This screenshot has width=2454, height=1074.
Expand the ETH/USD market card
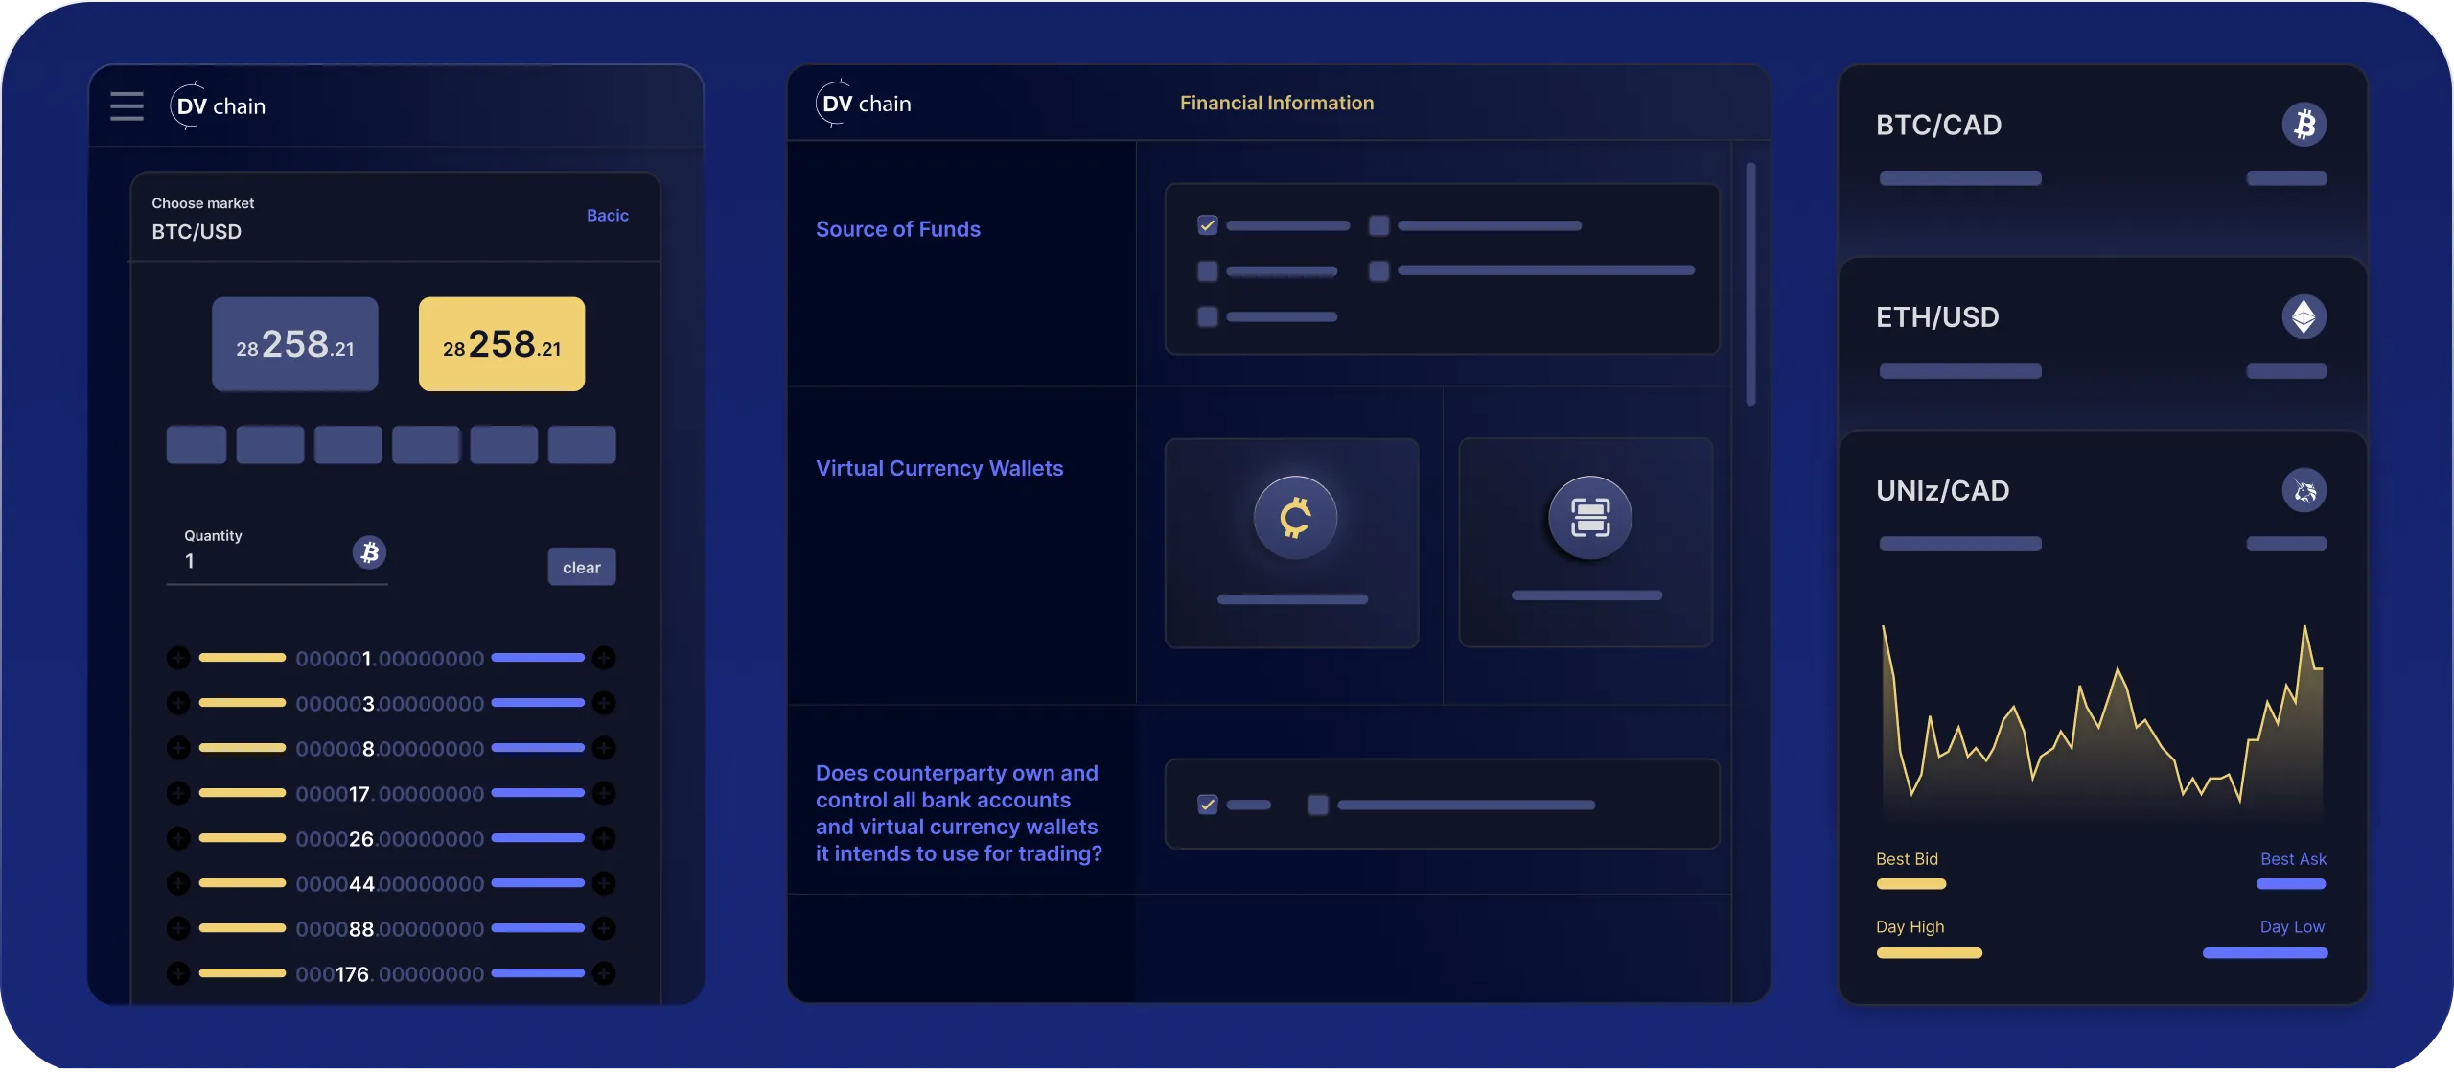(x=1937, y=317)
